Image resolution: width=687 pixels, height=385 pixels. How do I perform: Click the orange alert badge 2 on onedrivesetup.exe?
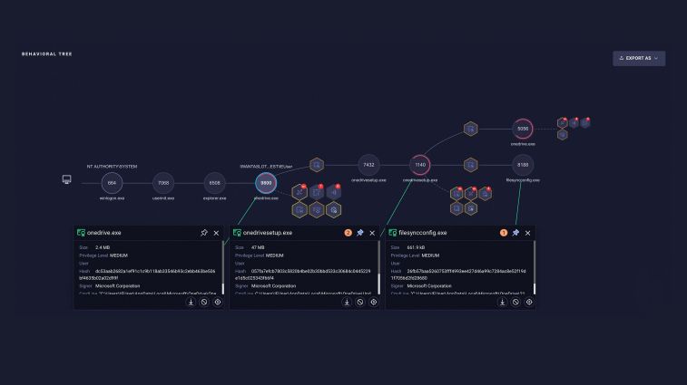(x=348, y=233)
